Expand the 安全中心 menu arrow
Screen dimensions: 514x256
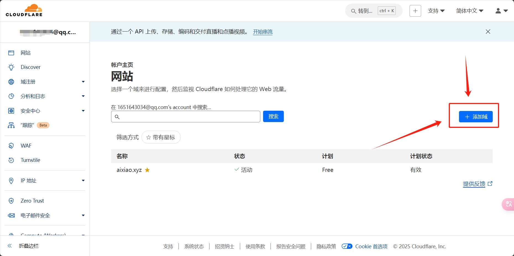(x=83, y=111)
